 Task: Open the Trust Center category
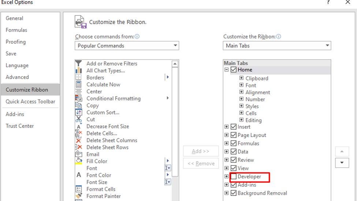pos(30,126)
